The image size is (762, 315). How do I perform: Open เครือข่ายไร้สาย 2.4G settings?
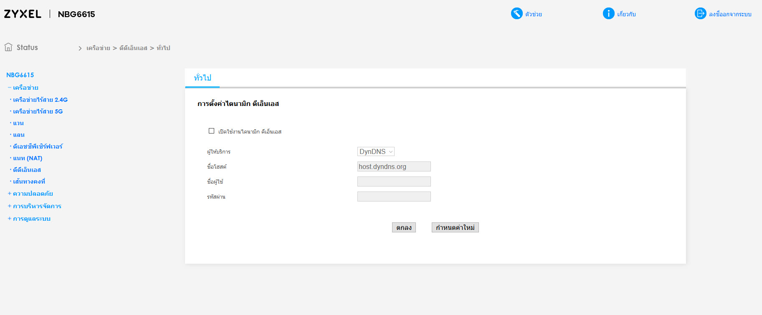click(40, 100)
